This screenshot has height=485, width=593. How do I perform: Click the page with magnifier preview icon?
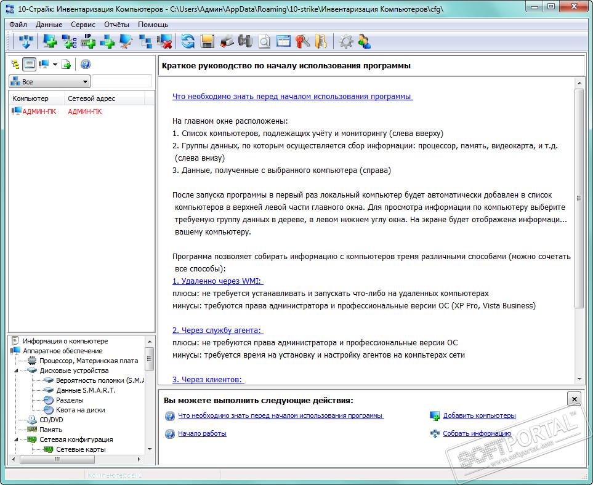tap(264, 41)
